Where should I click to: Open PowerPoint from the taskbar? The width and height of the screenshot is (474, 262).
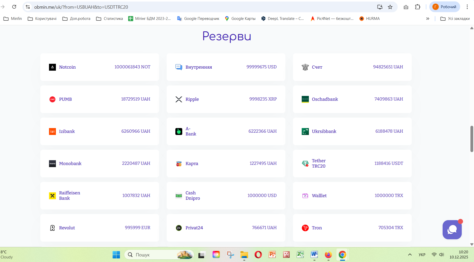coord(272,255)
